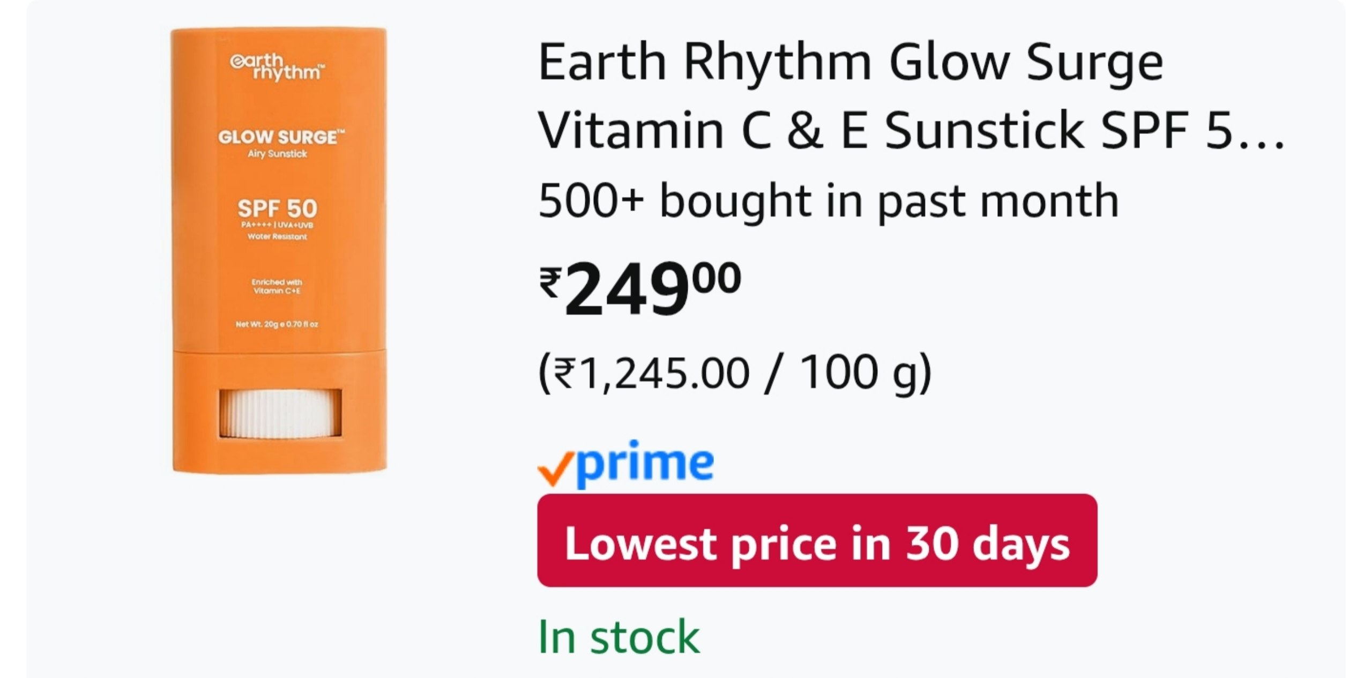
Task: Click the white sunstick window on packaging
Action: coord(280,413)
